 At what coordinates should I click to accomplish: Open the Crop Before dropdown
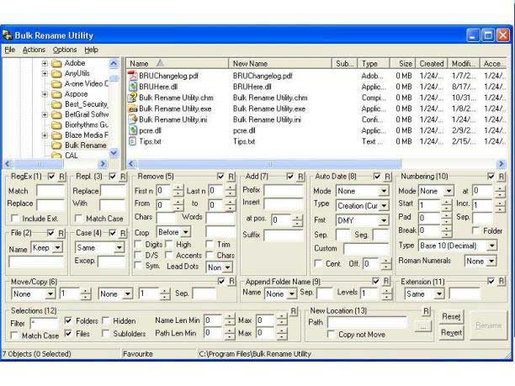coord(186,232)
